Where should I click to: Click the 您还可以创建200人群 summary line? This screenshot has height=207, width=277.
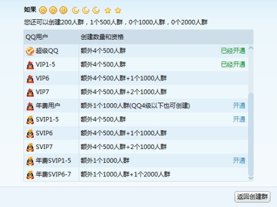(x=116, y=22)
